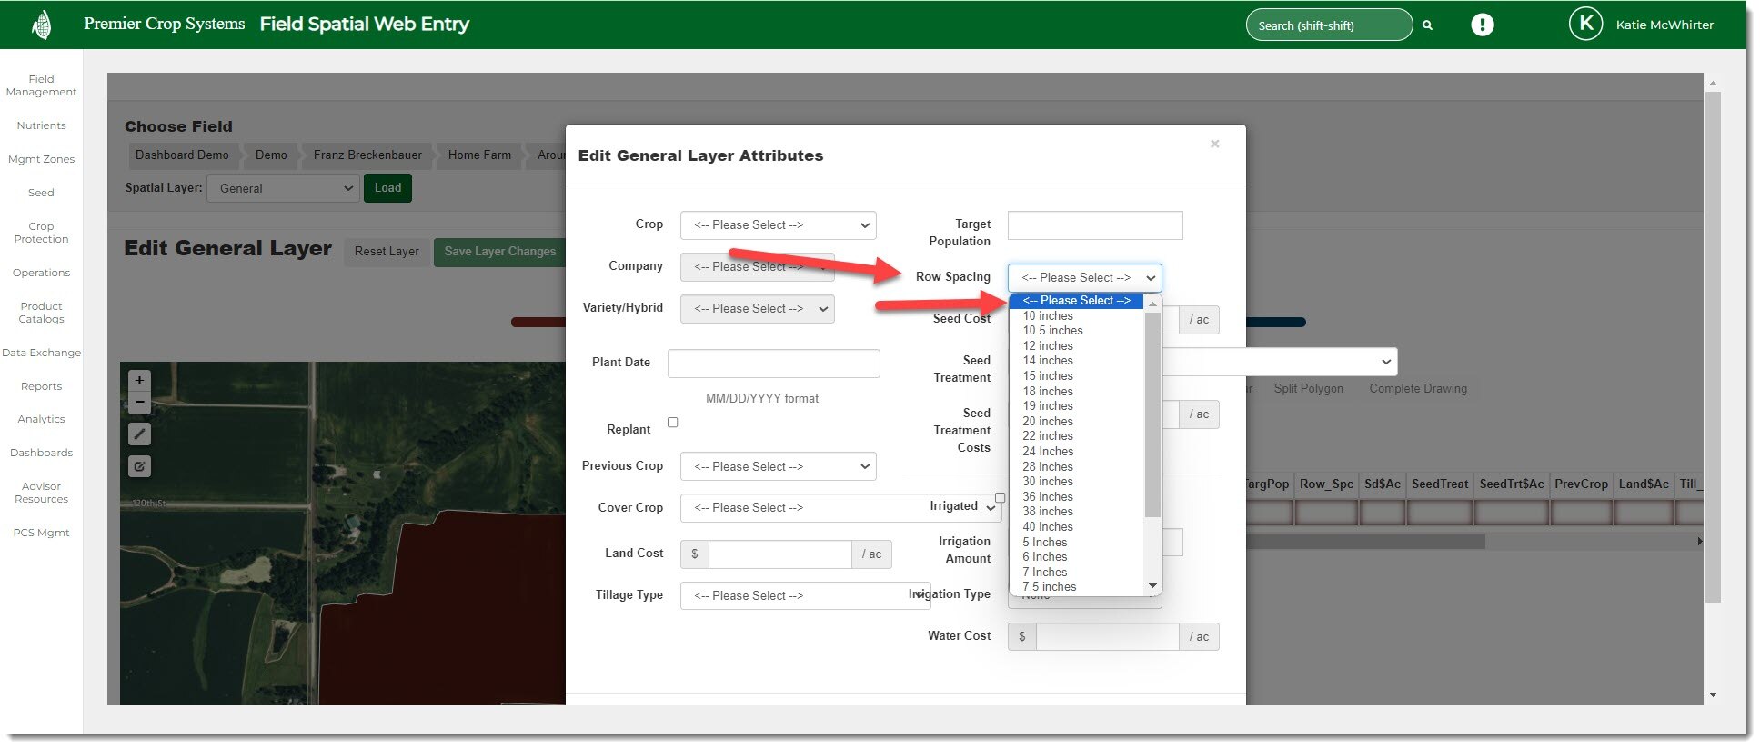Image resolution: width=1760 pixels, height=748 pixels.
Task: Click the map zoom in plus button
Action: [x=139, y=380]
